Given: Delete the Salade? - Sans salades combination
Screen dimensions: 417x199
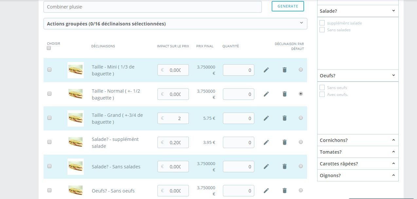Looking at the screenshot, I should pyautogui.click(x=284, y=166).
